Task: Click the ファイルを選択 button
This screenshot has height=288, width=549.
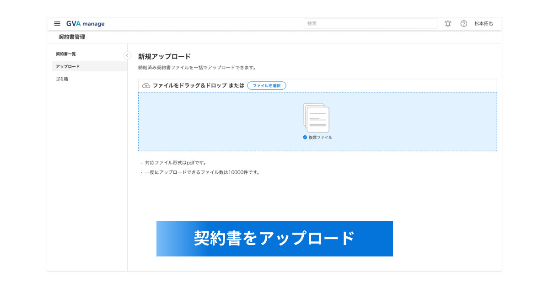Action: (267, 85)
